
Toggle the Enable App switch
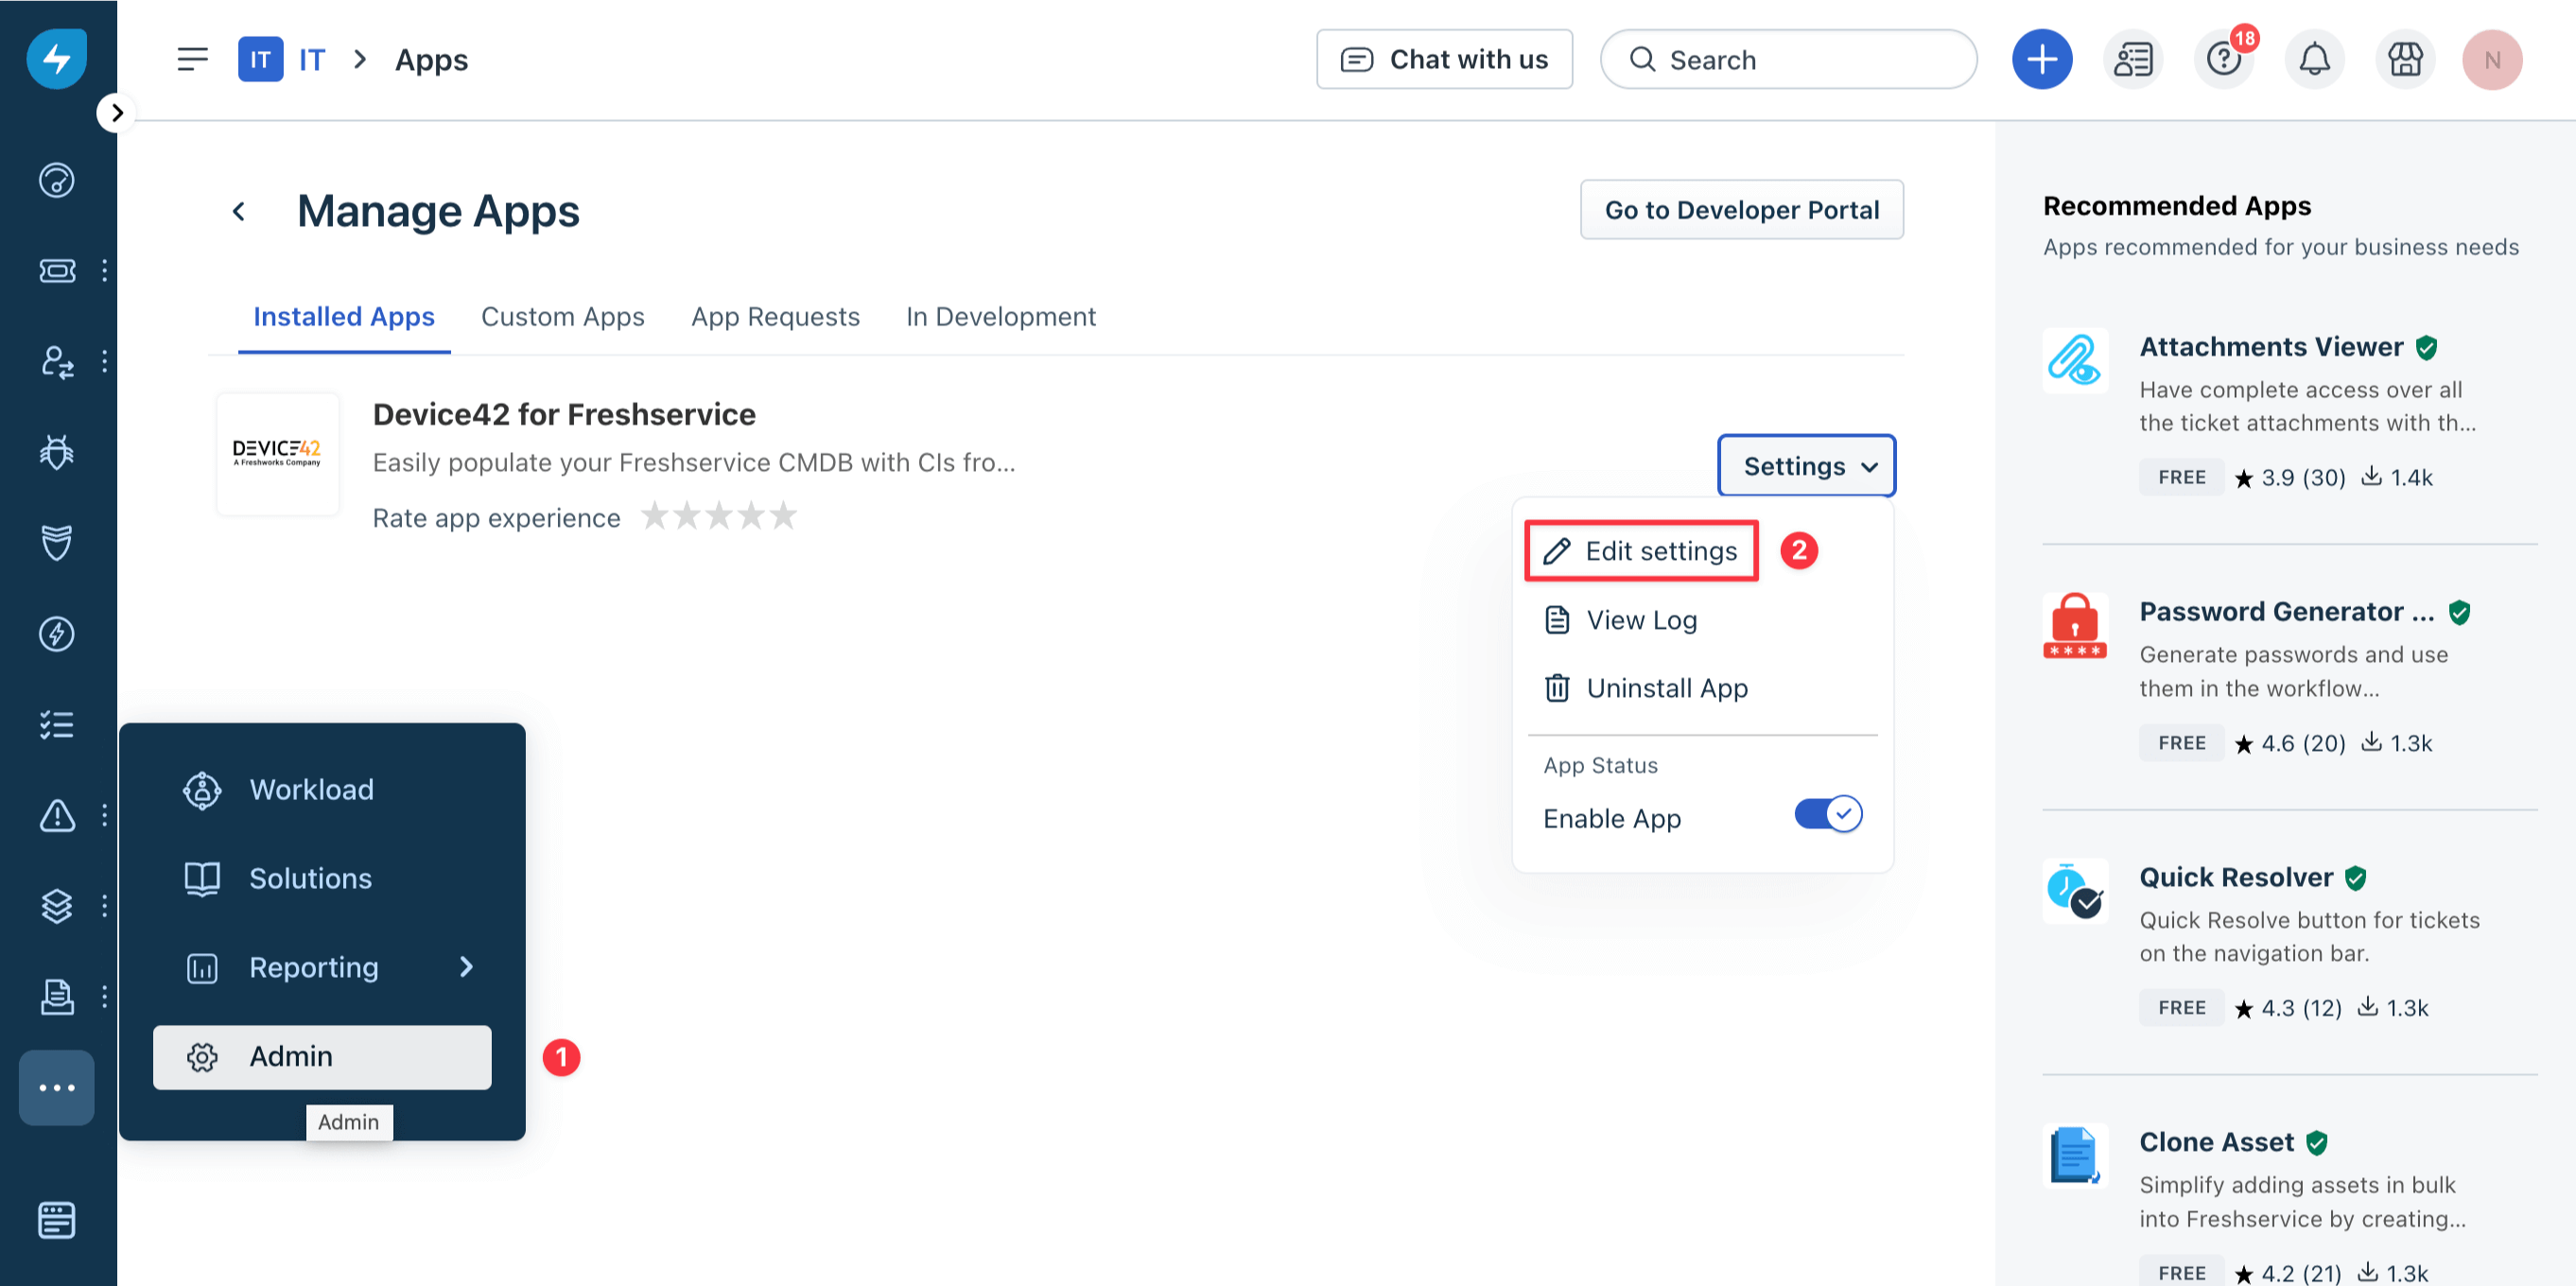pyautogui.click(x=1827, y=814)
